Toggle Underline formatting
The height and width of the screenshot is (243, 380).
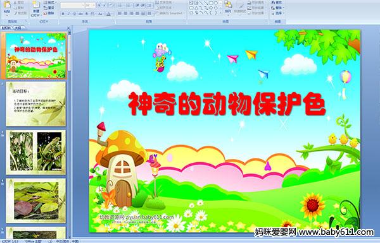pos(75,14)
